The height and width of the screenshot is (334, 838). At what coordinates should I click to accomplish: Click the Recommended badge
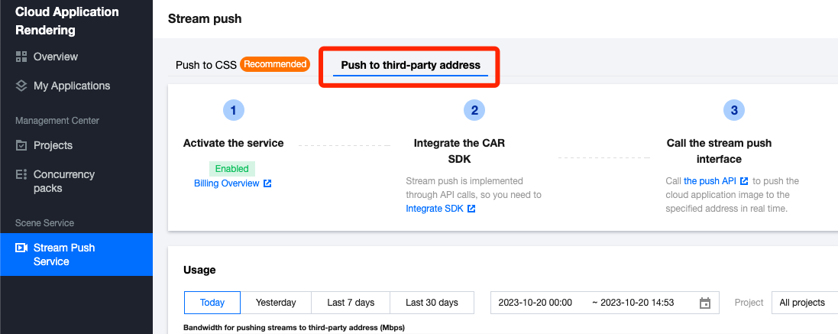275,64
